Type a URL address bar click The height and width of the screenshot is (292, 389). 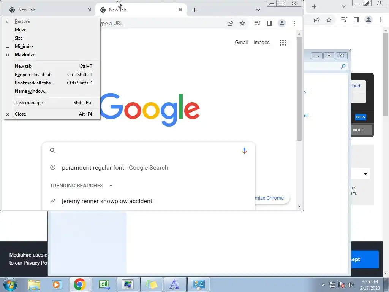click(x=161, y=23)
